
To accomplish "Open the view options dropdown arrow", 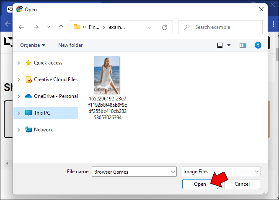I will click(x=229, y=45).
